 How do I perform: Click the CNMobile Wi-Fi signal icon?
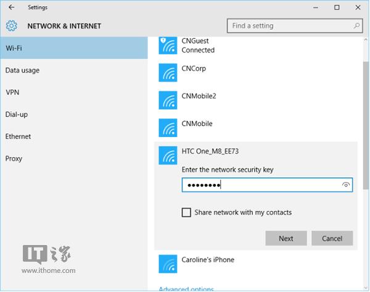pyautogui.click(x=167, y=128)
